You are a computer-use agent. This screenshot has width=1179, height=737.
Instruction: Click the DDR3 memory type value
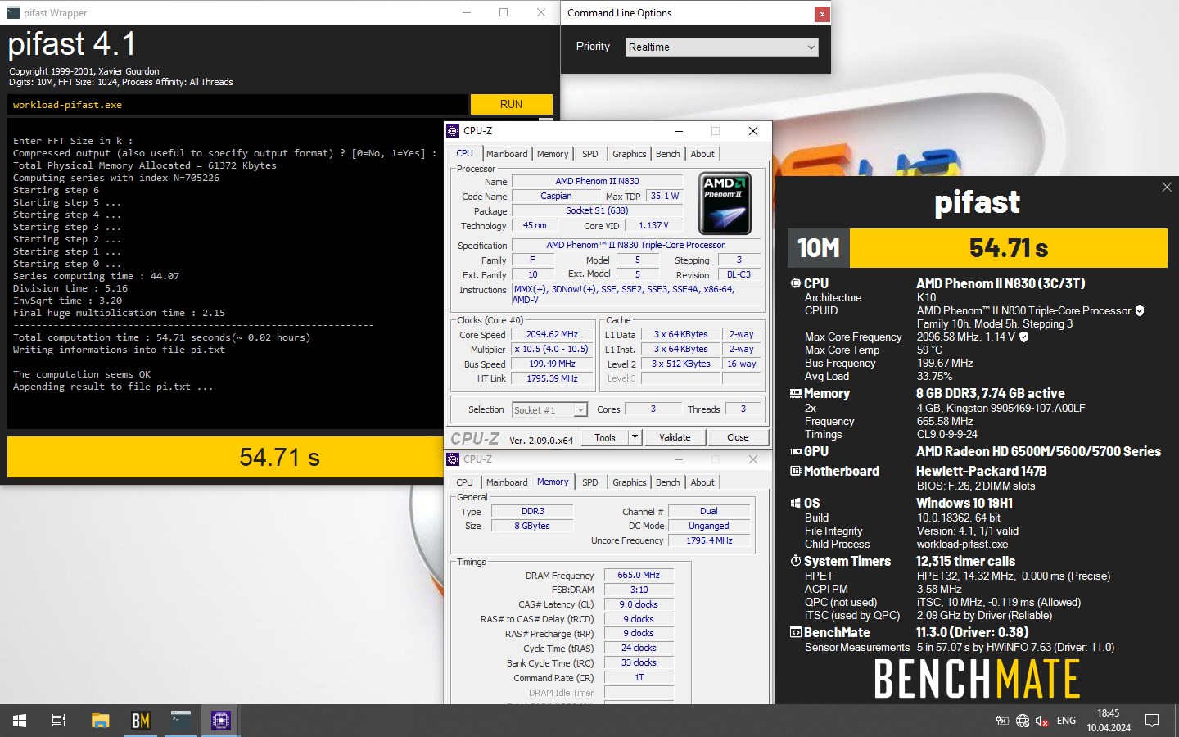coord(532,511)
